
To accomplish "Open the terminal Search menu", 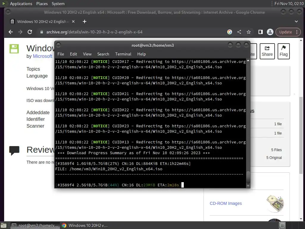I will click(x=103, y=54).
